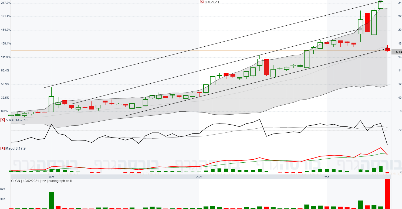Image resolution: width=402 pixels, height=209 pixels.
Task: Click the Macd 8,17,9 label
Action: [16, 148]
